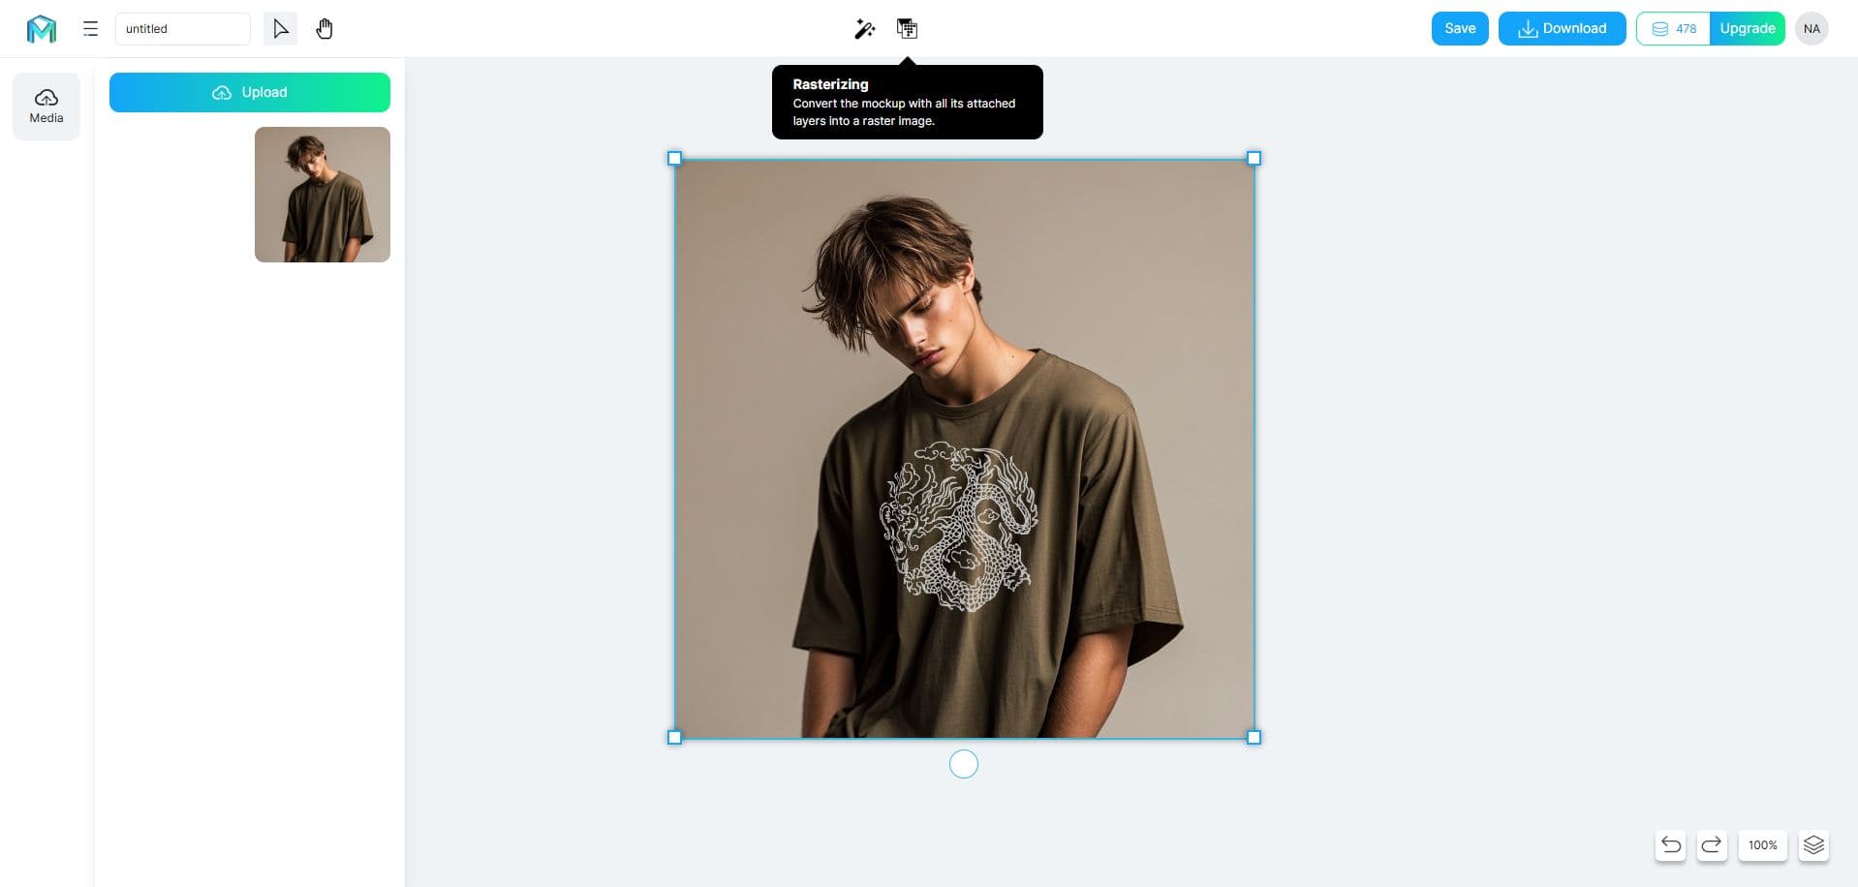Select the pointer selection tool
The width and height of the screenshot is (1858, 887).
280,29
